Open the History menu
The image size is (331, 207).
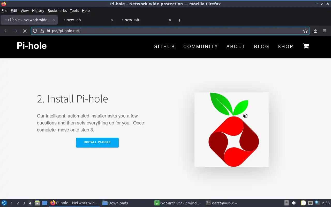point(38,11)
